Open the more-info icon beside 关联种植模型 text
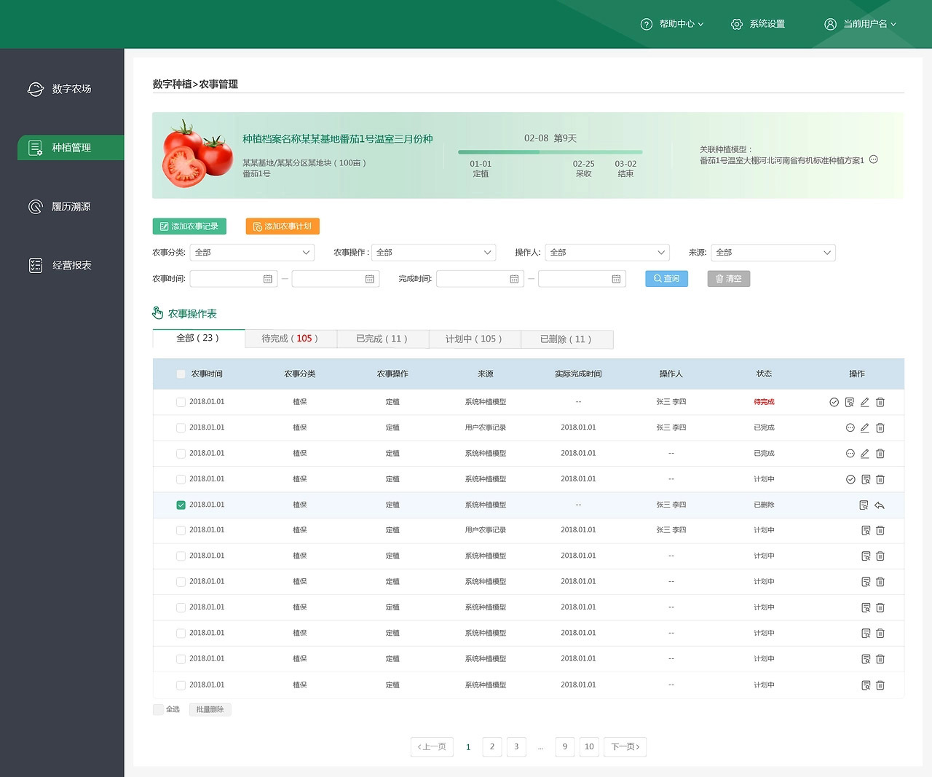The image size is (932, 777). coord(874,159)
